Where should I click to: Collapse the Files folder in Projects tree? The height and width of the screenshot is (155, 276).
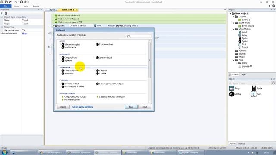234,60
